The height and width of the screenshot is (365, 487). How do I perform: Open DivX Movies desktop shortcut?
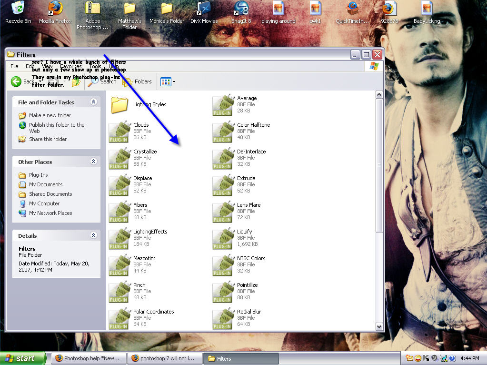tap(204, 12)
